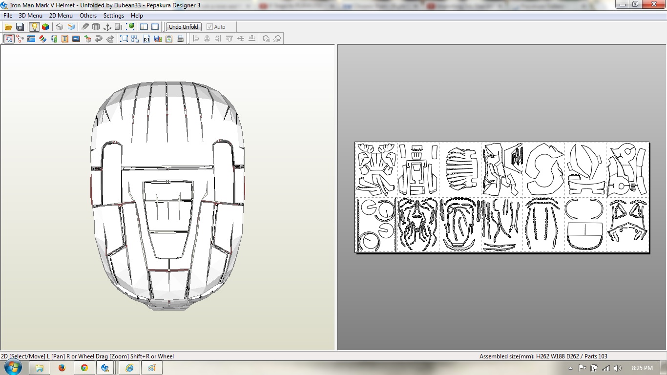Image resolution: width=667 pixels, height=375 pixels.
Task: Click the rotate 90 counterclockwise icon
Action: (266, 39)
